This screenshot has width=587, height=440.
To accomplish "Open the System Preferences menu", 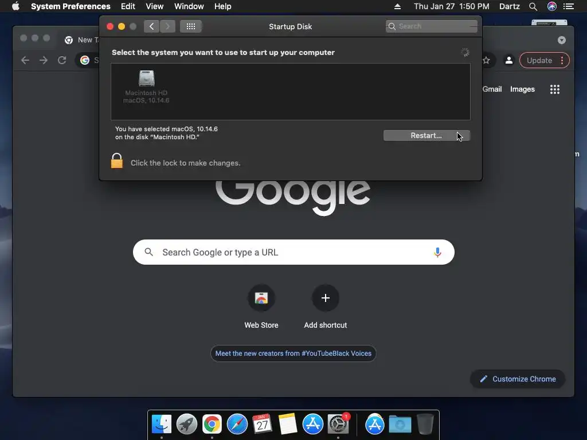I will tap(71, 6).
